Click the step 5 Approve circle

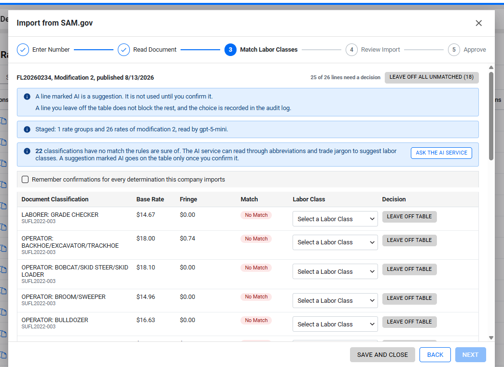point(454,50)
